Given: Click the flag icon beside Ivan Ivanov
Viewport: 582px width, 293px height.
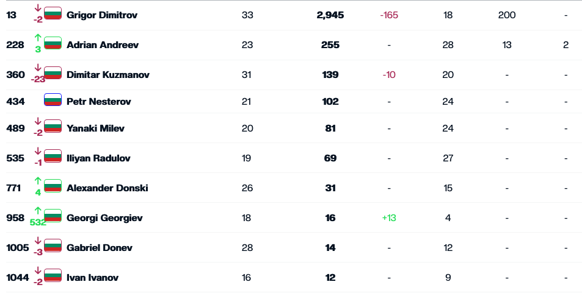Looking at the screenshot, I should [53, 275].
